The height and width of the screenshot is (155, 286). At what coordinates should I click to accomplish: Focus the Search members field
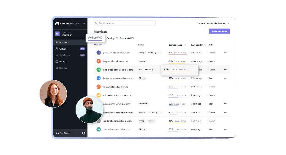124,23
